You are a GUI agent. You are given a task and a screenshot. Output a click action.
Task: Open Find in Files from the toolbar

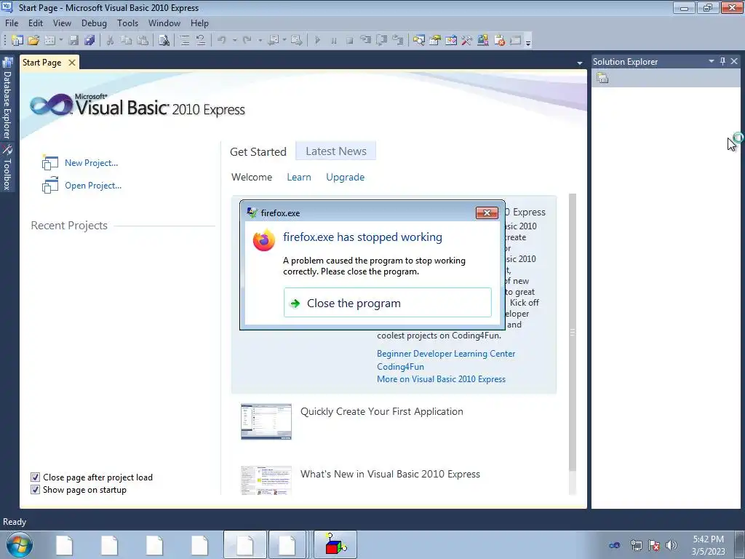pyautogui.click(x=164, y=41)
